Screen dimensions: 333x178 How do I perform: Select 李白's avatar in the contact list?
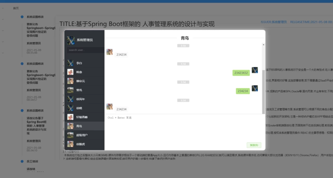pos(71,63)
